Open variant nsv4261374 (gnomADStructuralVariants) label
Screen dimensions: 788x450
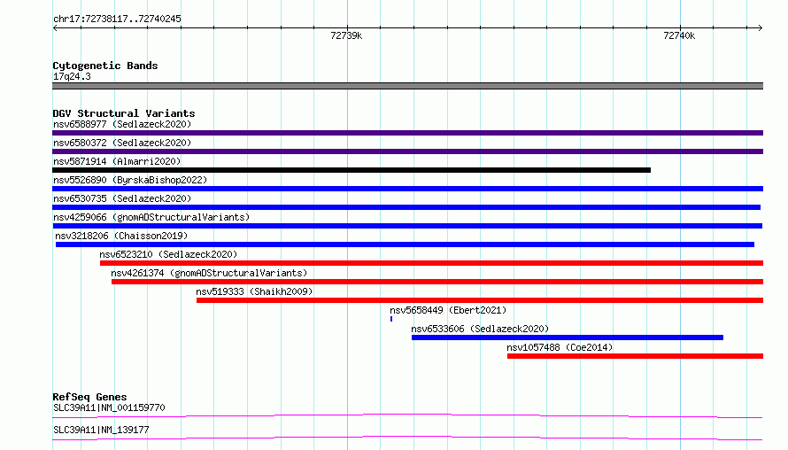[209, 273]
